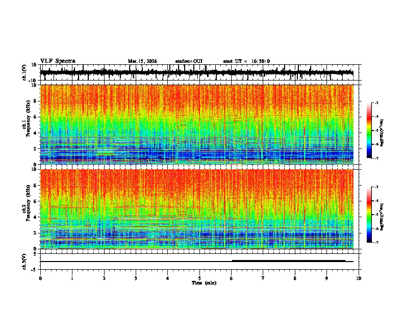Click the "Time (min)" axis label
The height and width of the screenshot is (312, 404).
click(204, 283)
